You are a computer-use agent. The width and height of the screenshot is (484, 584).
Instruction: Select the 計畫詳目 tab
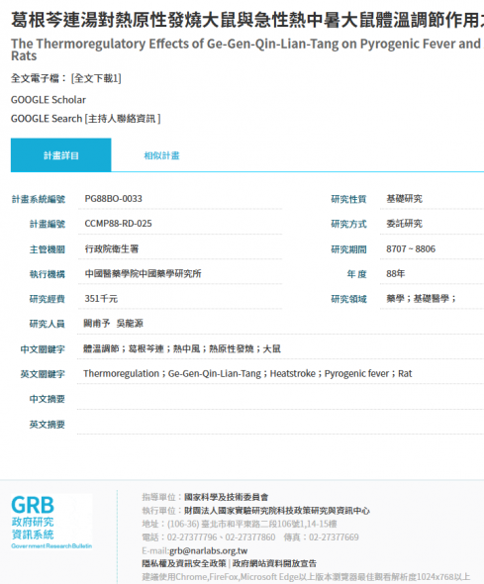click(x=61, y=155)
